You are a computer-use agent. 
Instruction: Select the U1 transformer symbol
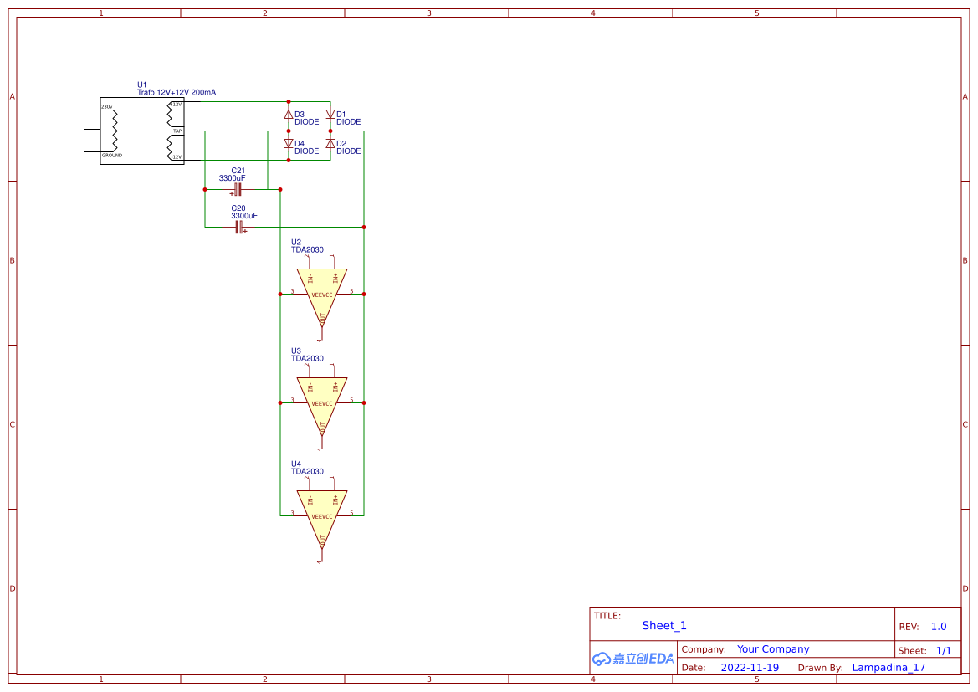141,130
